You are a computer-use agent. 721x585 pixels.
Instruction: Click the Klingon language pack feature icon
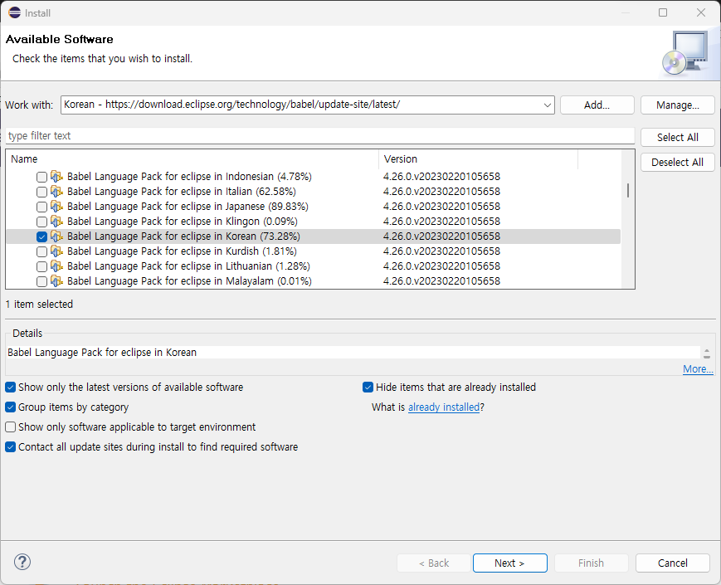[56, 222]
